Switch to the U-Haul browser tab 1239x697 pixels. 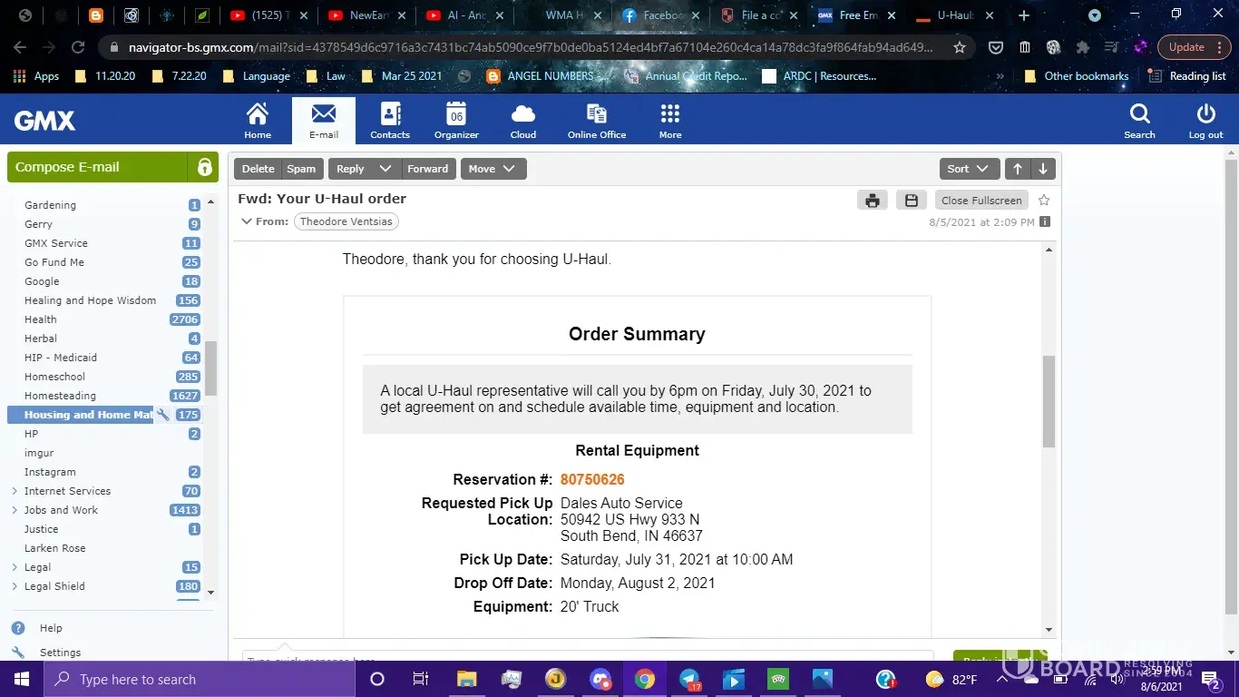click(953, 15)
